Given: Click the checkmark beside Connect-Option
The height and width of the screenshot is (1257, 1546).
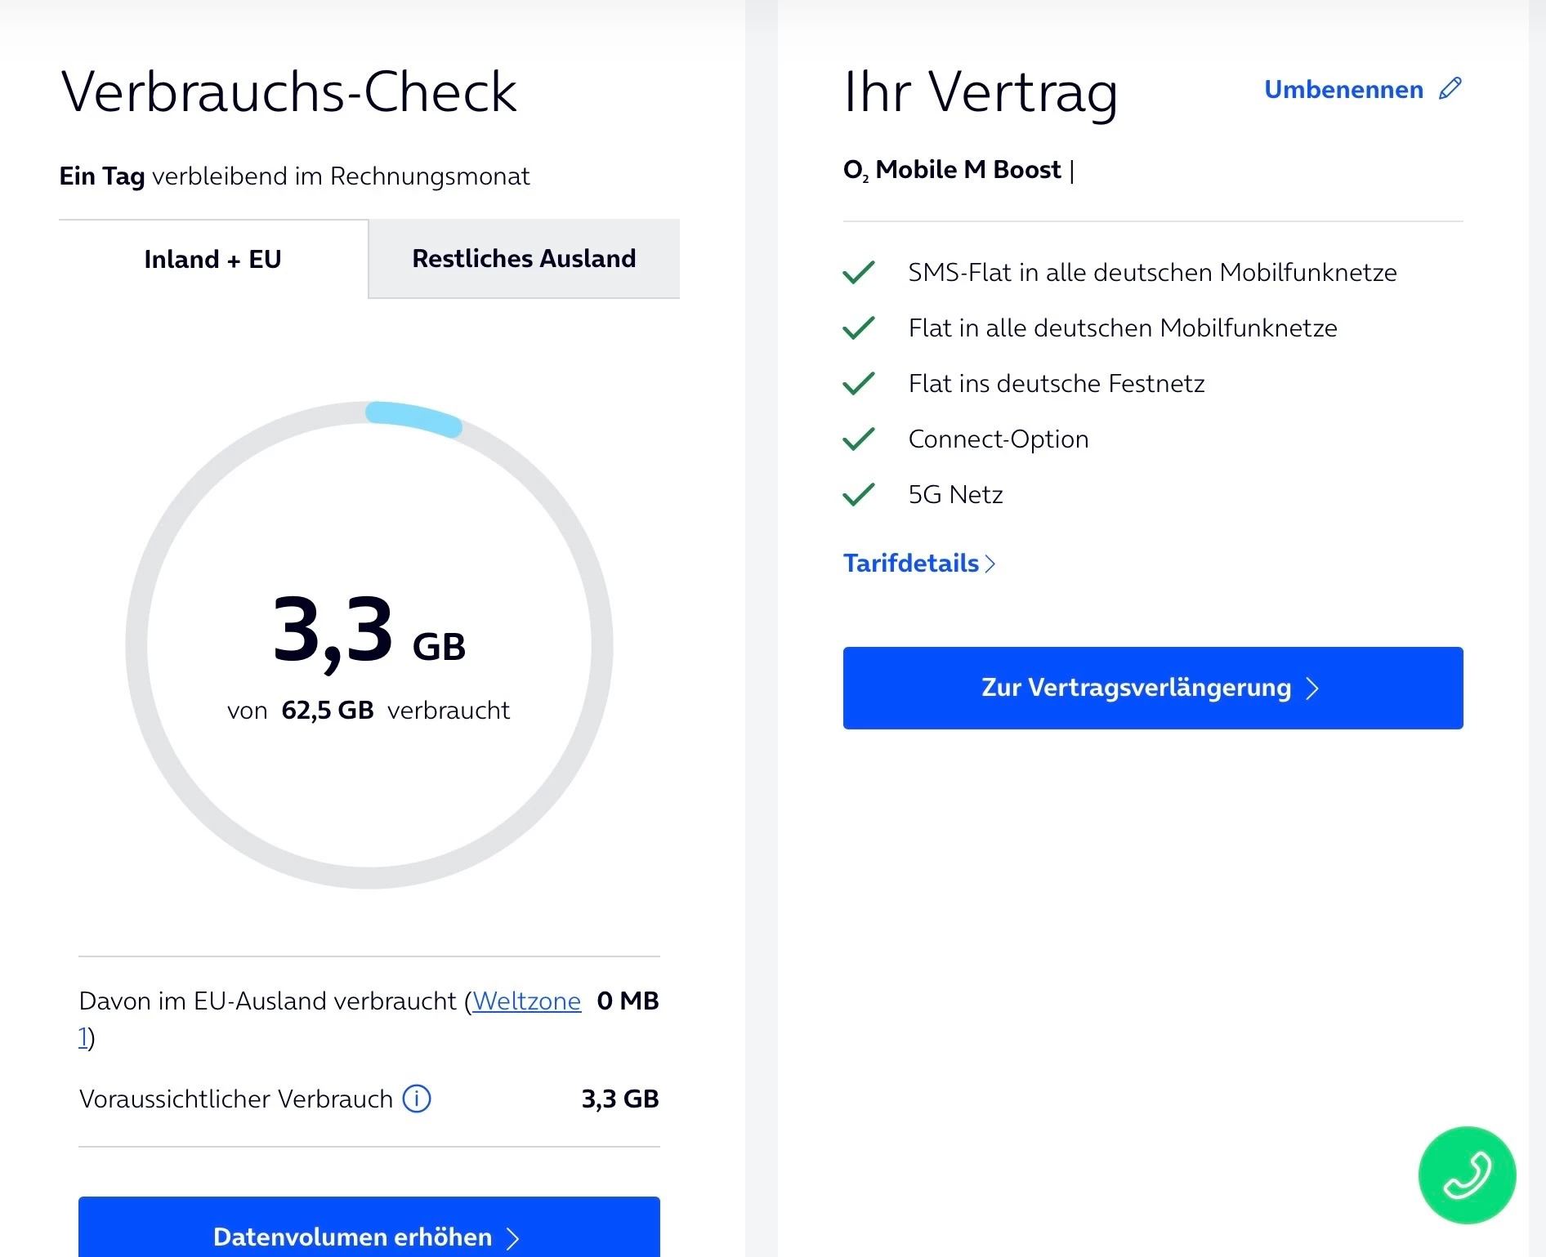Looking at the screenshot, I should [x=859, y=439].
